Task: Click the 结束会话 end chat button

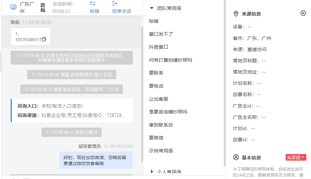Action: pyautogui.click(x=122, y=11)
